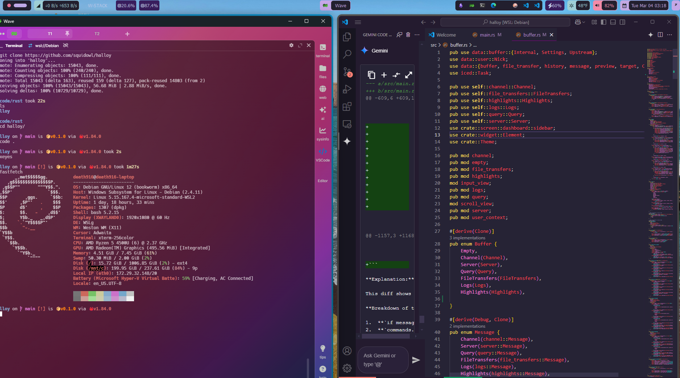Open VS Code hamburger application menu
Image resolution: width=680 pixels, height=378 pixels.
click(x=358, y=22)
